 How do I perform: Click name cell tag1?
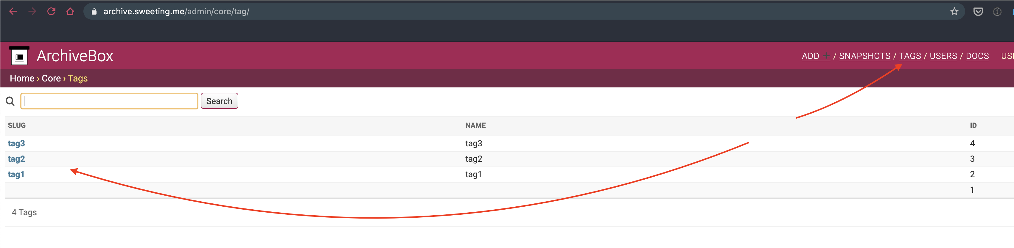tap(473, 174)
